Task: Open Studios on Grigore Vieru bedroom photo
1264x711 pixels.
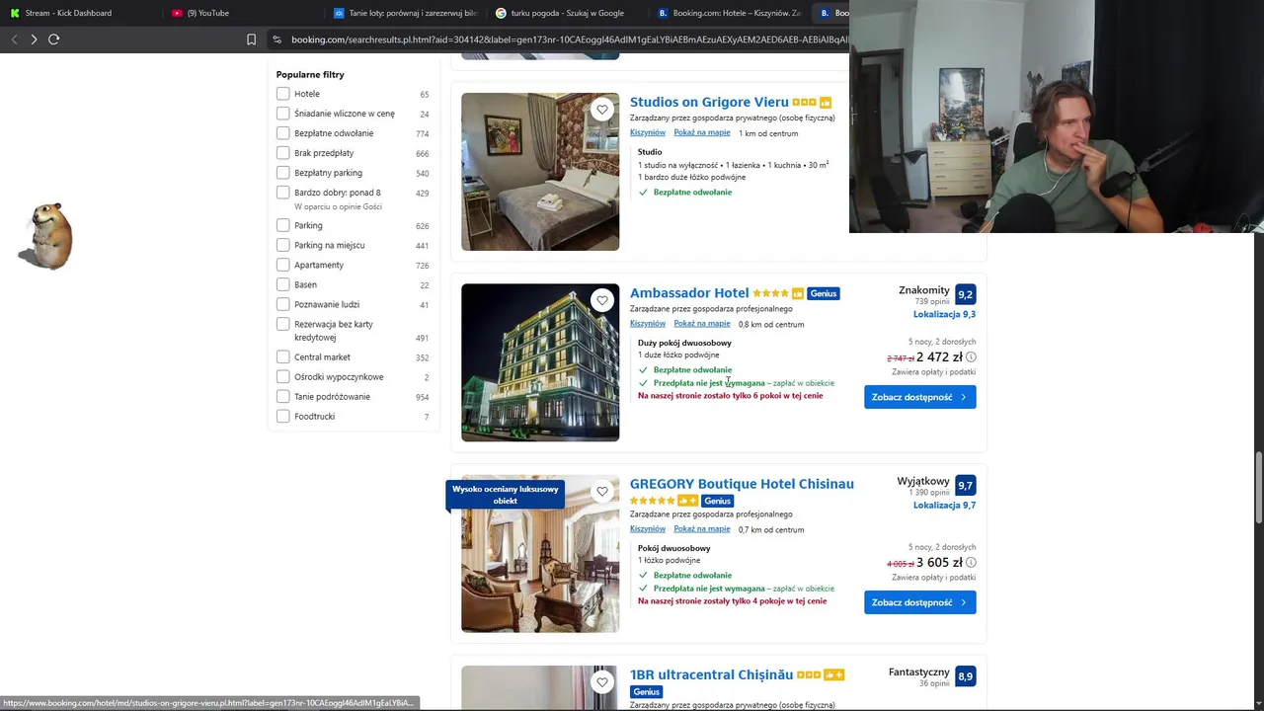Action: pyautogui.click(x=540, y=172)
